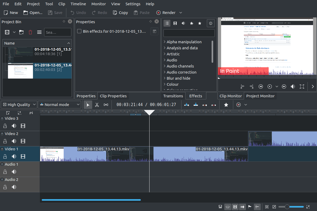Viewport: 317px width, 211px height.
Task: Click the set zone in point icon
Action: tap(243, 87)
